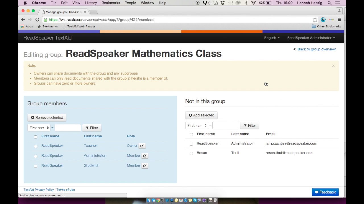Click the Wi-Fi status icon
The width and height of the screenshot is (364, 204).
click(253, 3)
